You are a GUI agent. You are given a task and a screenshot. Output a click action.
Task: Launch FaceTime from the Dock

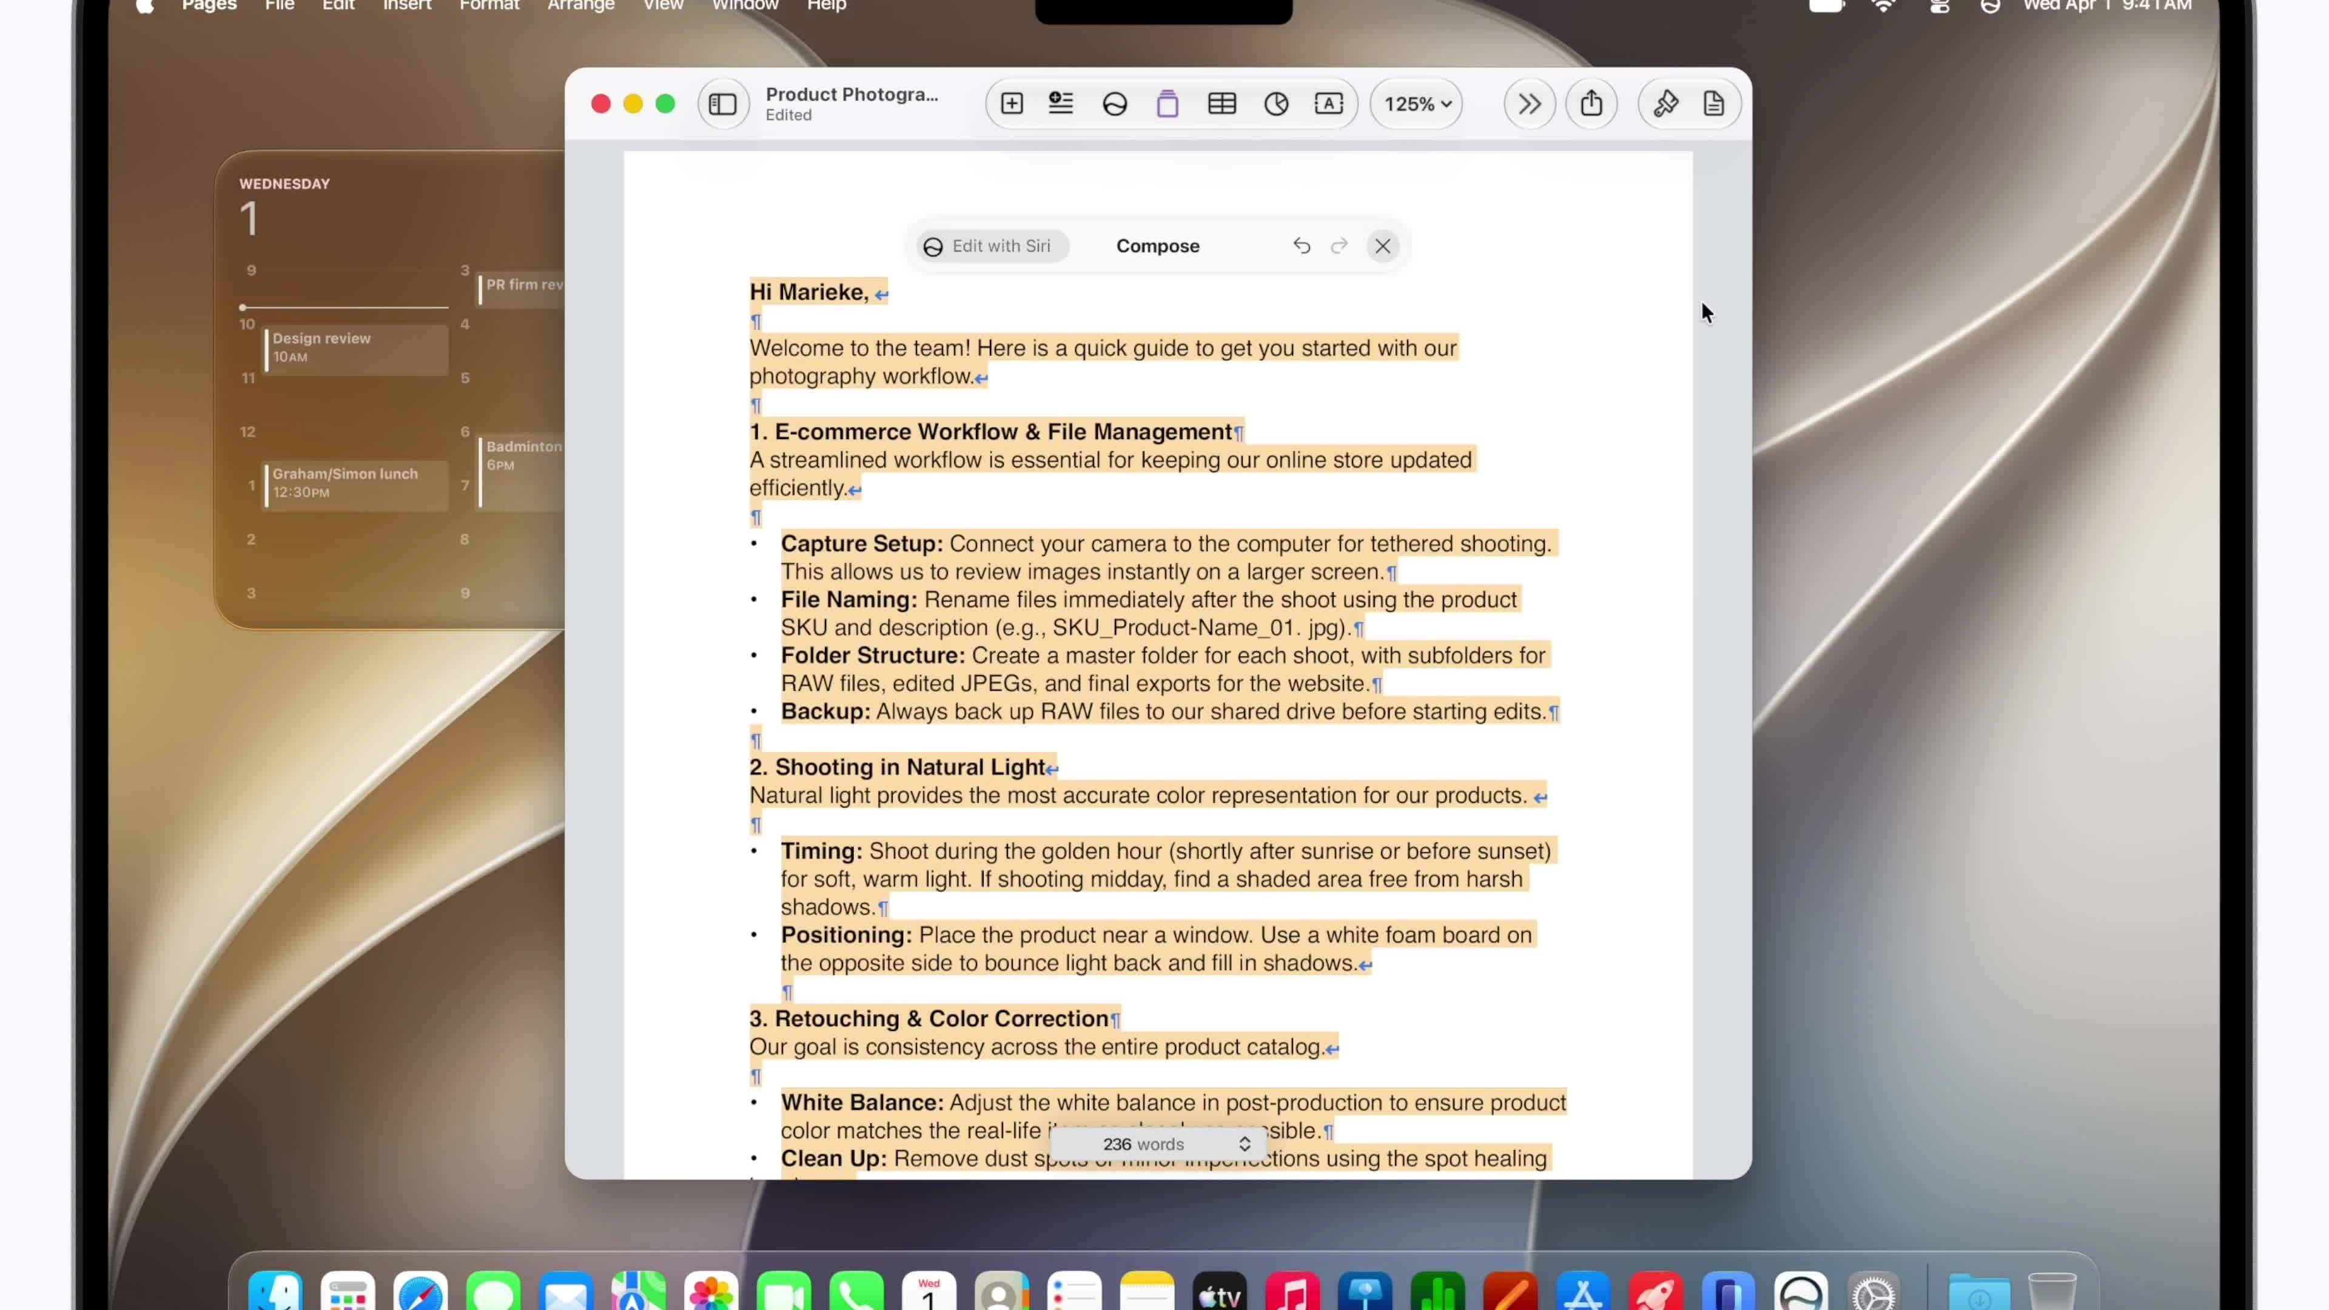click(x=784, y=1292)
